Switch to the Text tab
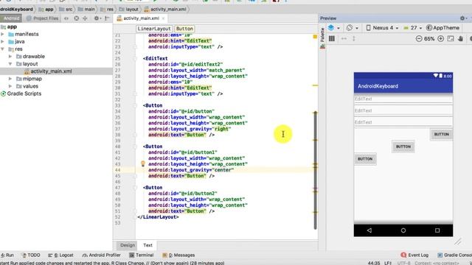This screenshot has width=472, height=265. coord(147,245)
